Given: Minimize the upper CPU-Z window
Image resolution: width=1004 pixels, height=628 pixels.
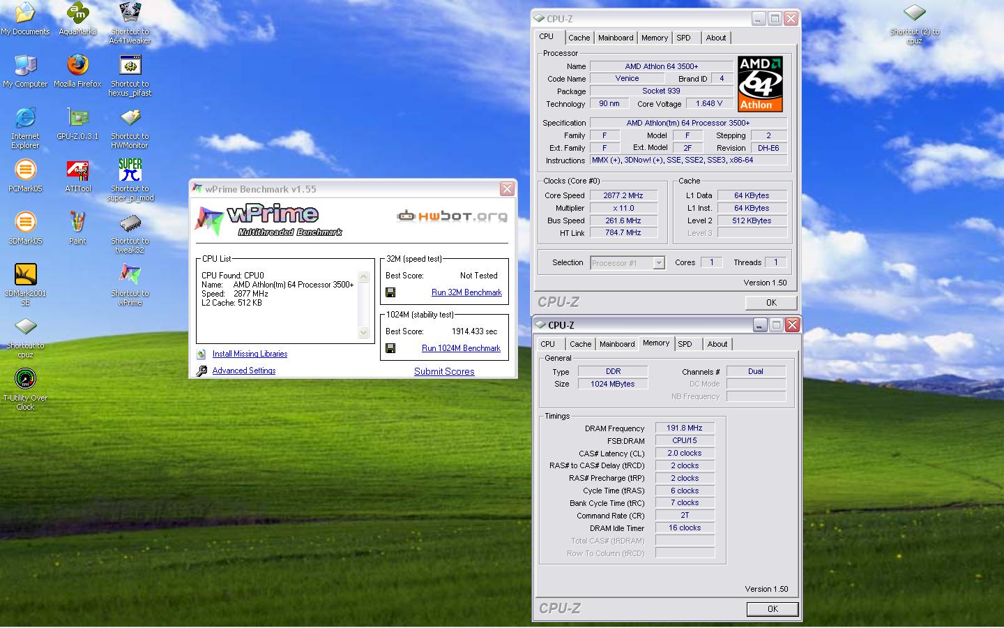Looking at the screenshot, I should [759, 19].
